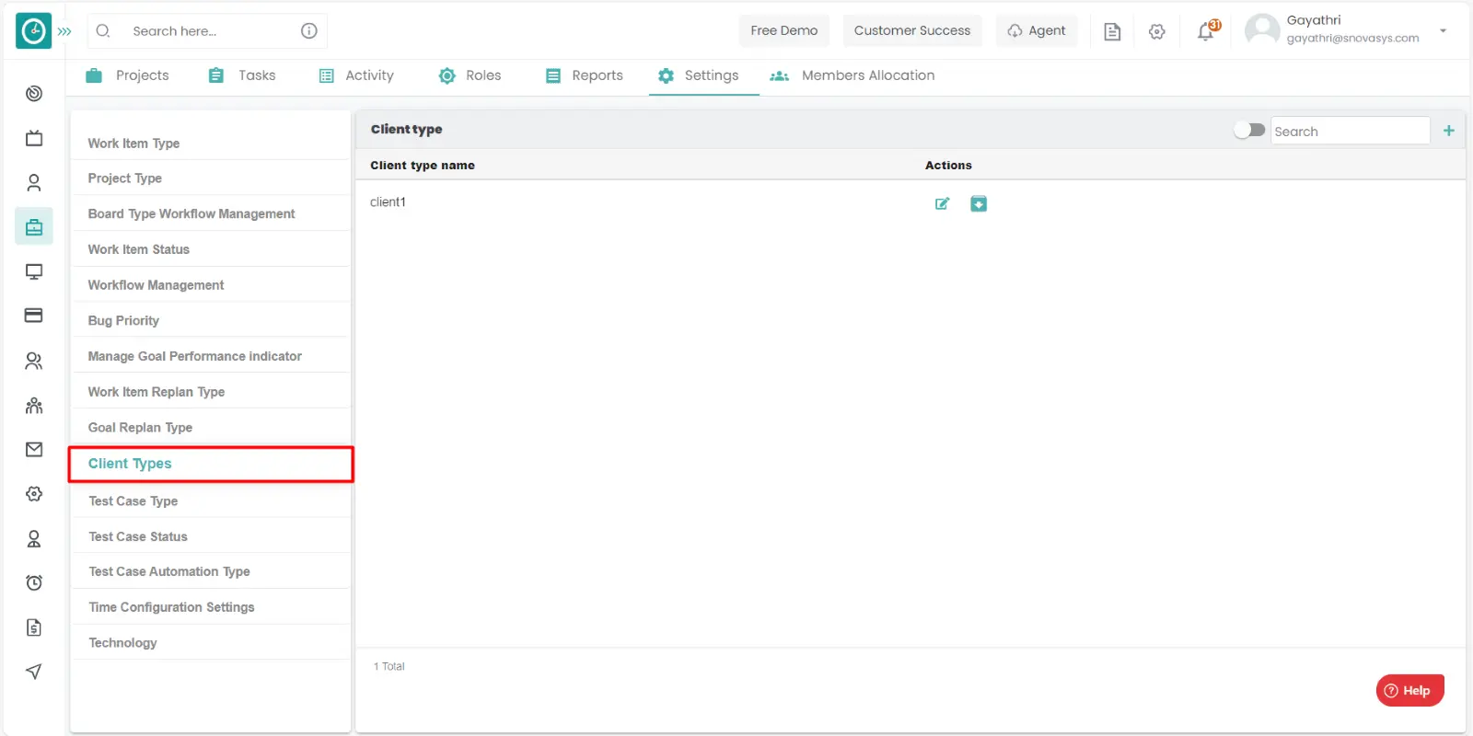
Task: Click the sidebar gear settings icon
Action: pyautogui.click(x=34, y=494)
